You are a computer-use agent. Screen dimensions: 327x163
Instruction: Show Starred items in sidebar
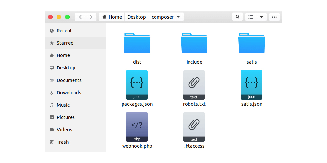(65, 43)
